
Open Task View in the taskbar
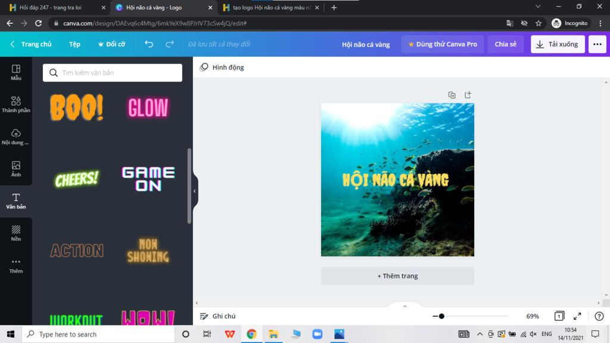207,334
